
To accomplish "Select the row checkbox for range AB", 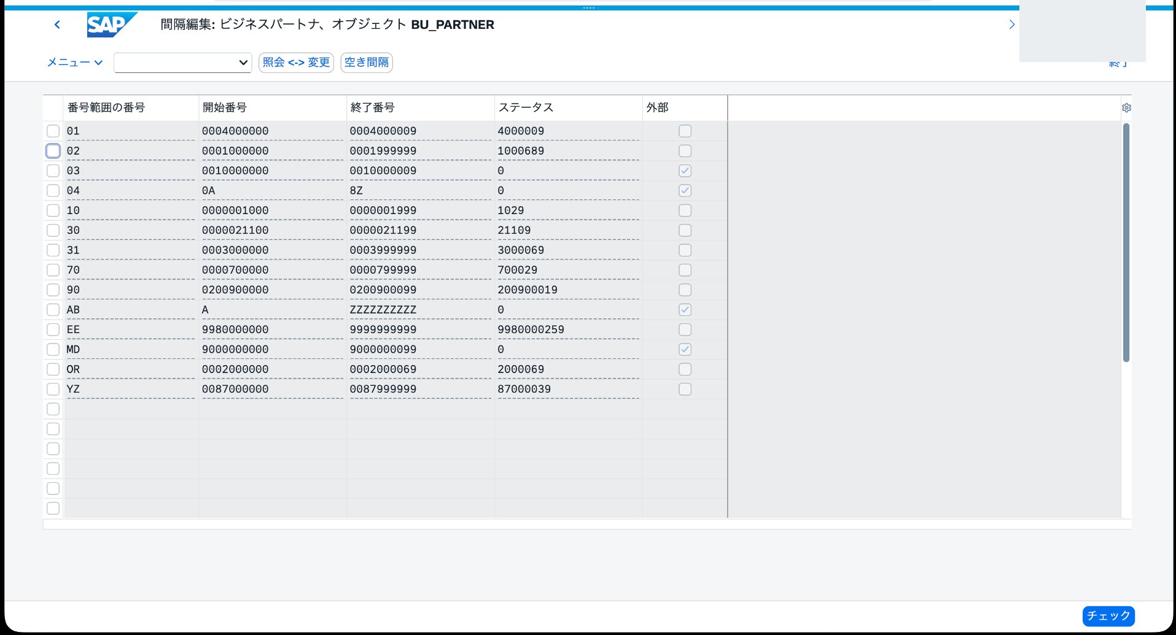I will click(53, 310).
